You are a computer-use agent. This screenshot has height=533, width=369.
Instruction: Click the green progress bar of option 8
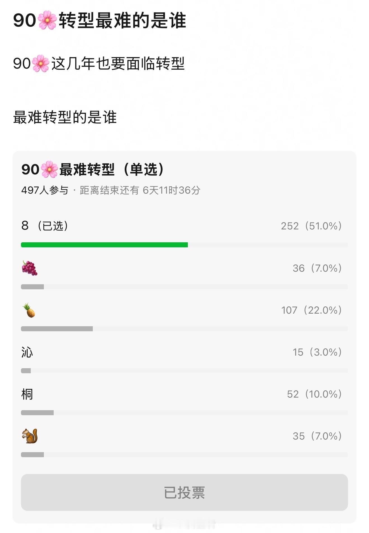(105, 244)
